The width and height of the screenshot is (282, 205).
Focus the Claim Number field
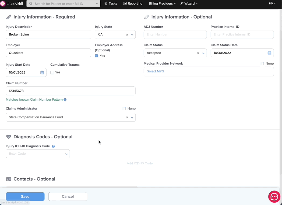[x=71, y=91]
